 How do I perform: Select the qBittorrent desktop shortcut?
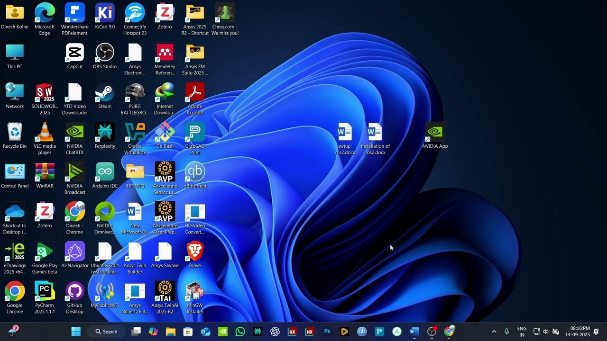[x=195, y=176]
